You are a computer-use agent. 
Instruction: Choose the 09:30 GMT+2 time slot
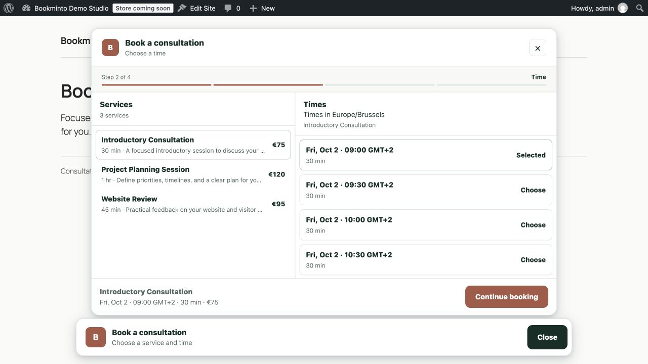point(426,190)
